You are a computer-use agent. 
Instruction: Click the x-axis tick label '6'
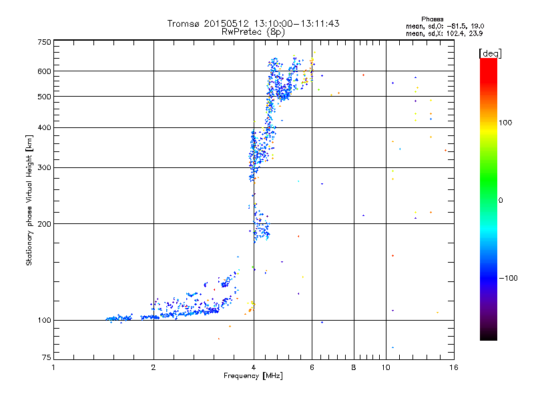(x=312, y=367)
